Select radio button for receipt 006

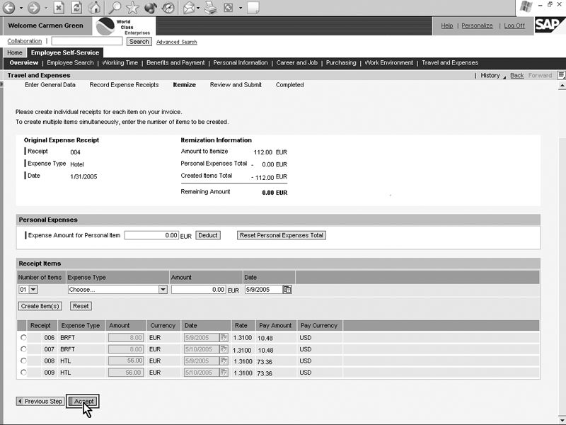point(24,338)
